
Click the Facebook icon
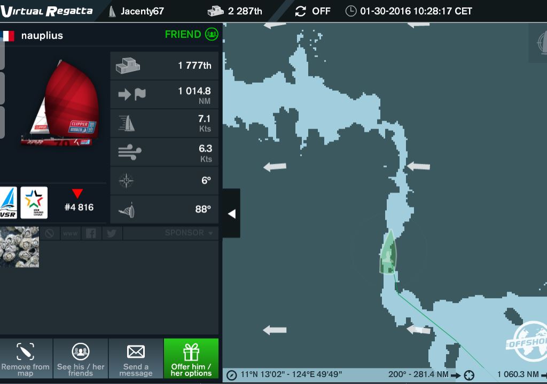pos(91,233)
